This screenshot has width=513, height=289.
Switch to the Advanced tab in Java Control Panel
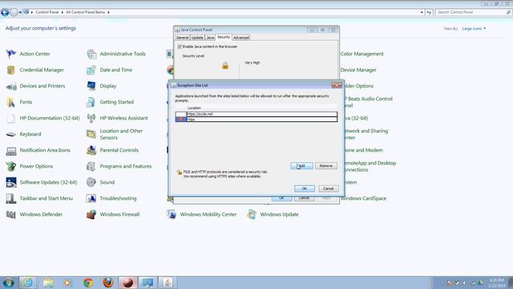pyautogui.click(x=241, y=38)
